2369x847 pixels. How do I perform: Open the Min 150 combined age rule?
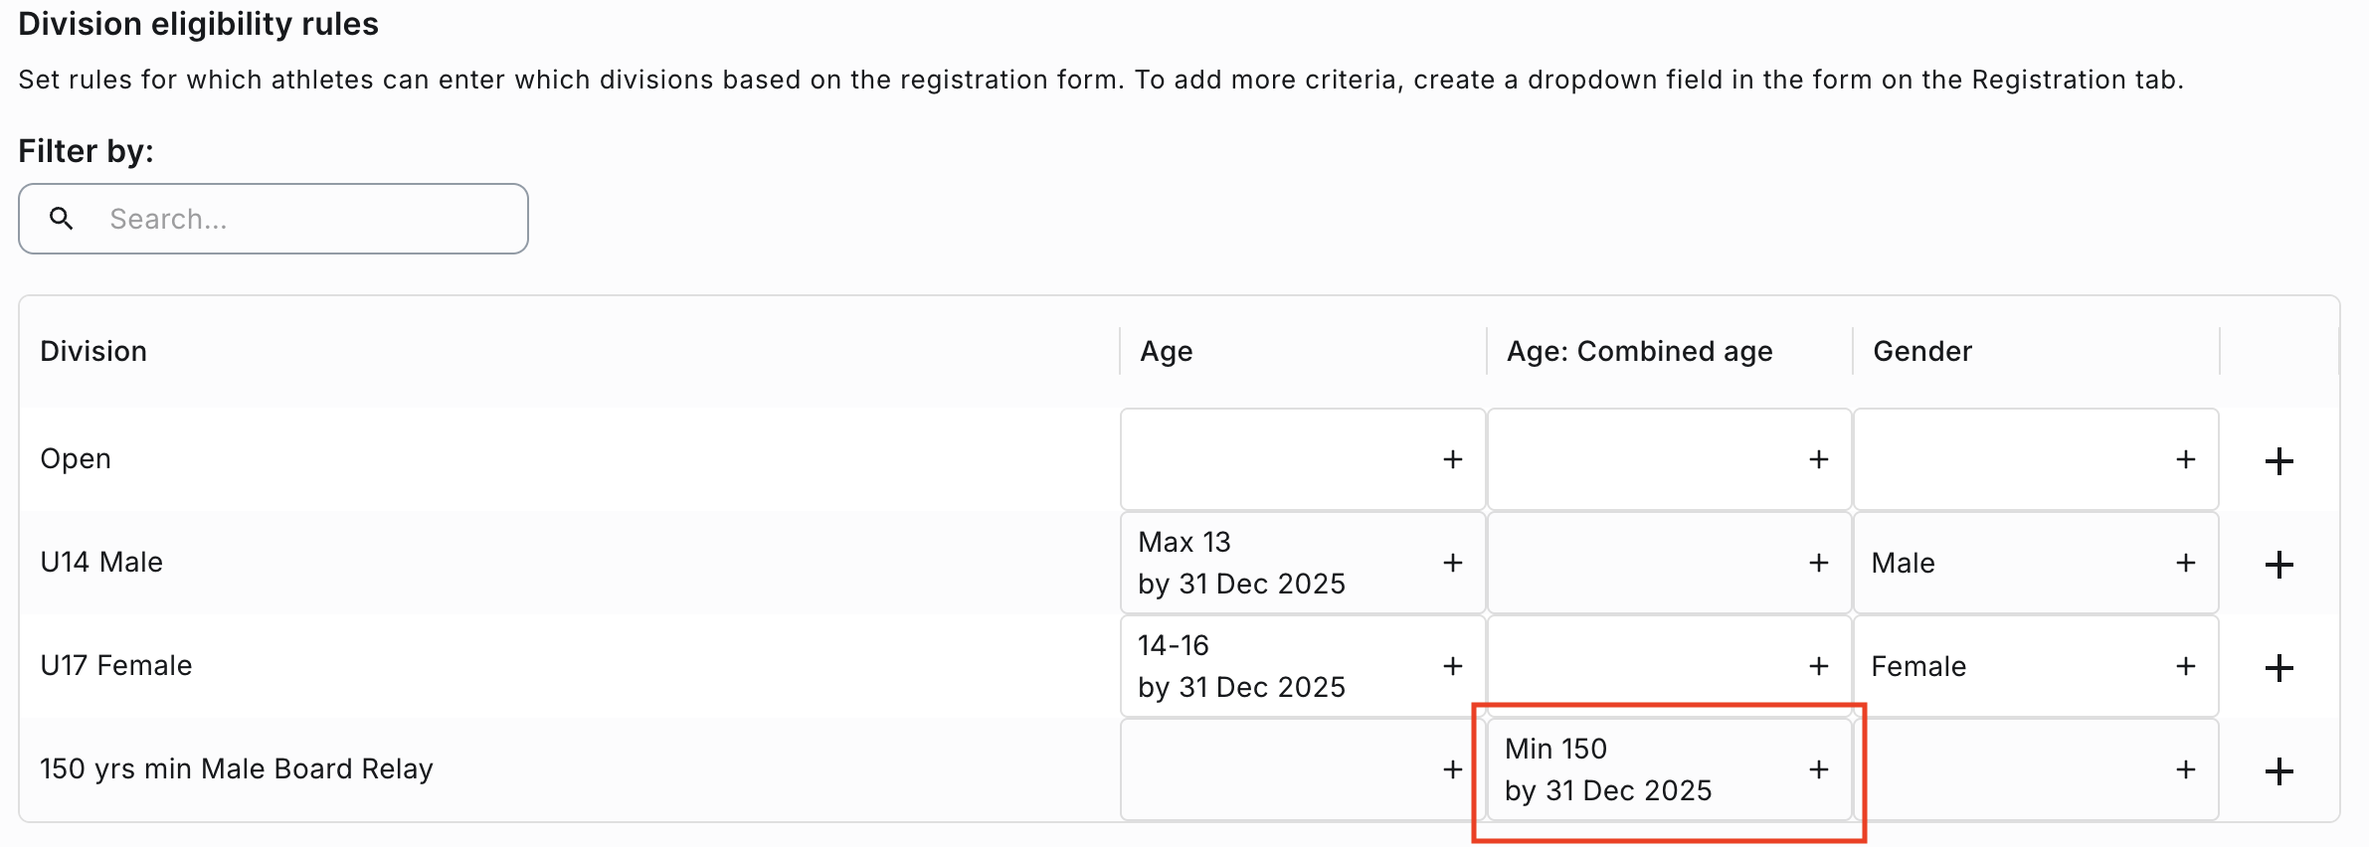1610,768
